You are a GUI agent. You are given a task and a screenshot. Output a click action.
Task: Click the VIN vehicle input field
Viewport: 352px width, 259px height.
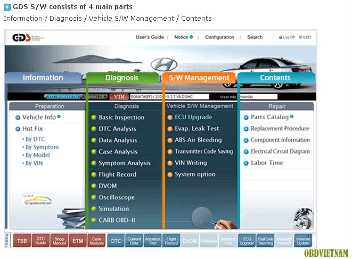(x=169, y=97)
